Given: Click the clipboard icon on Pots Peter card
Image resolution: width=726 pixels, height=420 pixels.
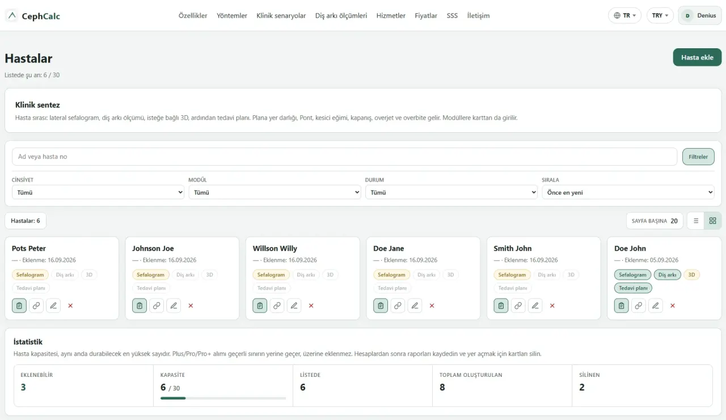Looking at the screenshot, I should (19, 305).
